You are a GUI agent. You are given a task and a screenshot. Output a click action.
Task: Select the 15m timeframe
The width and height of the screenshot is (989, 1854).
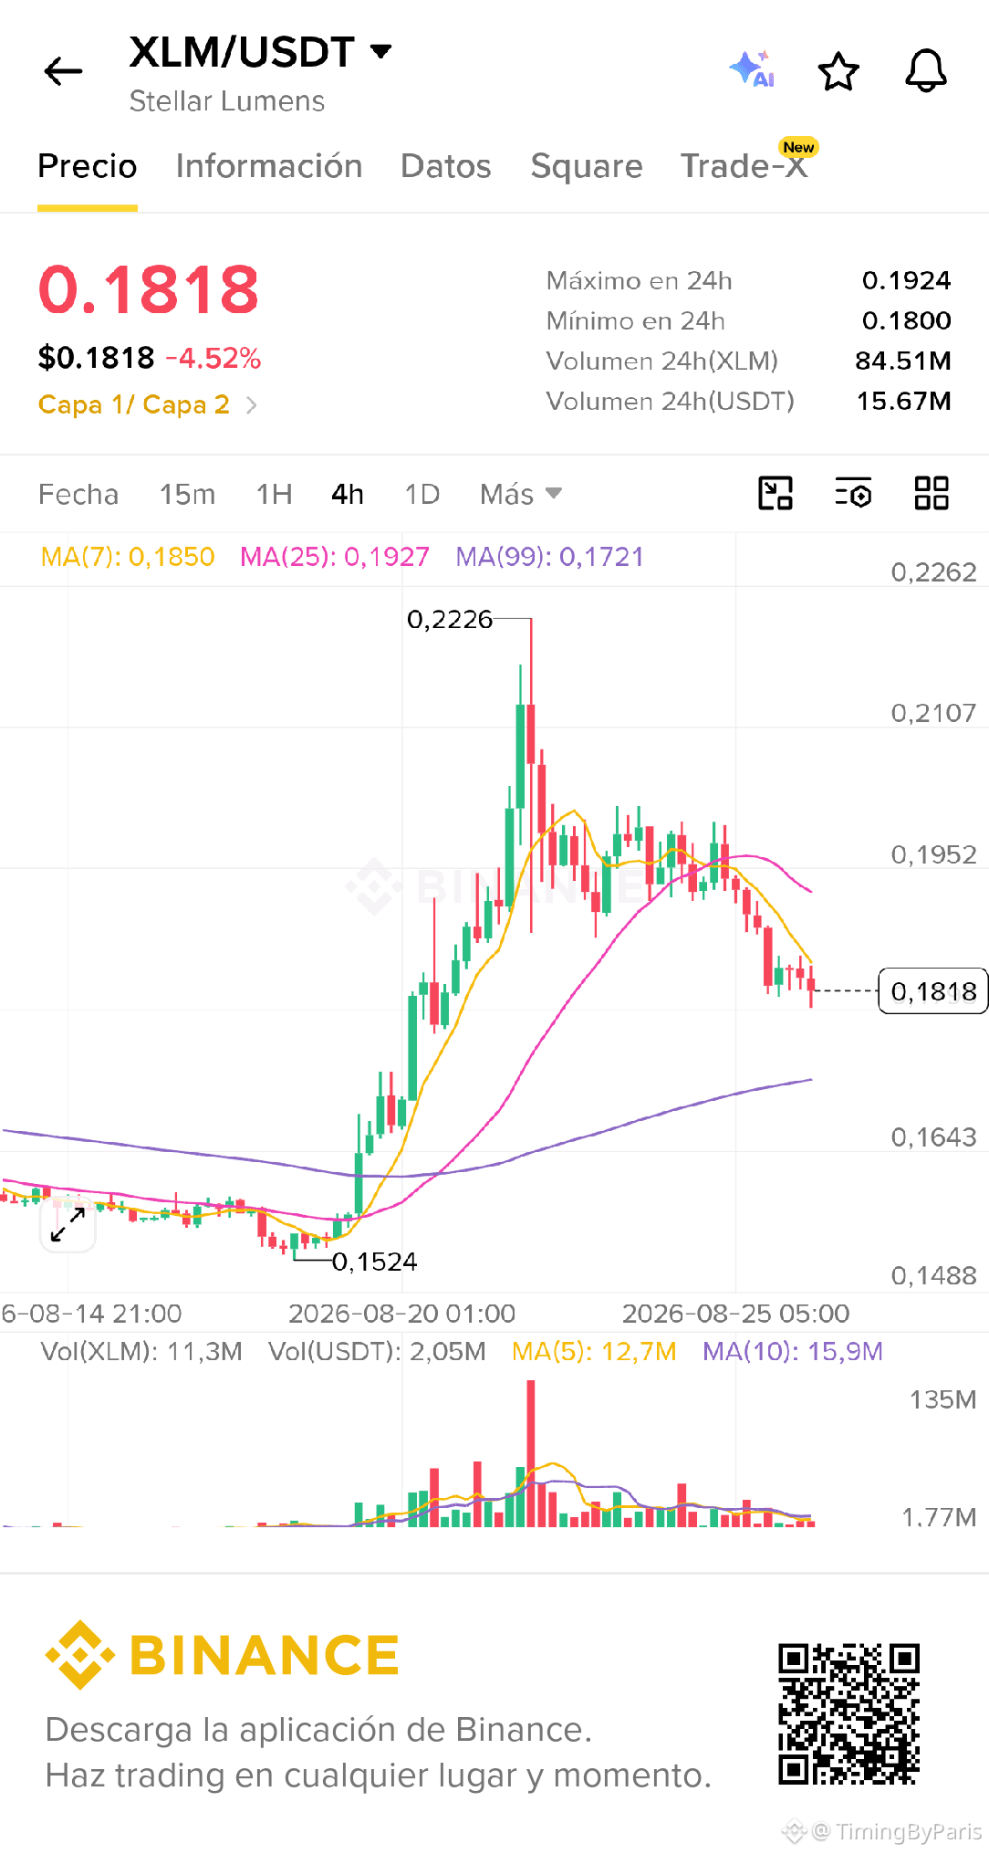point(187,494)
